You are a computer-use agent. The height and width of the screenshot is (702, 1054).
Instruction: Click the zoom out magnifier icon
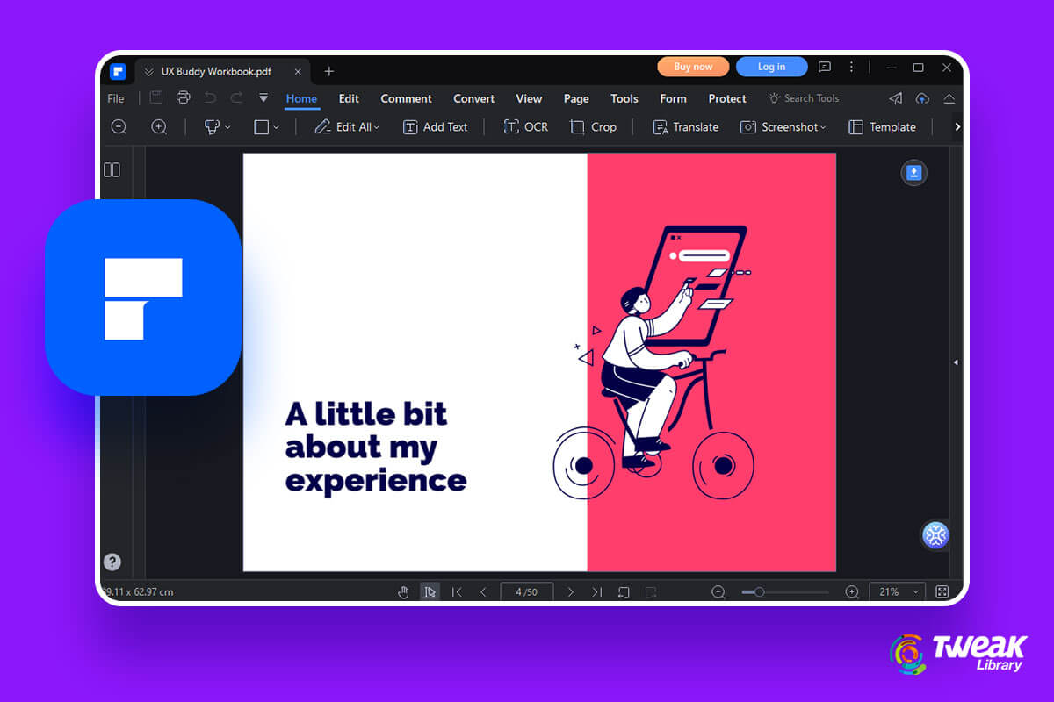[x=119, y=127]
